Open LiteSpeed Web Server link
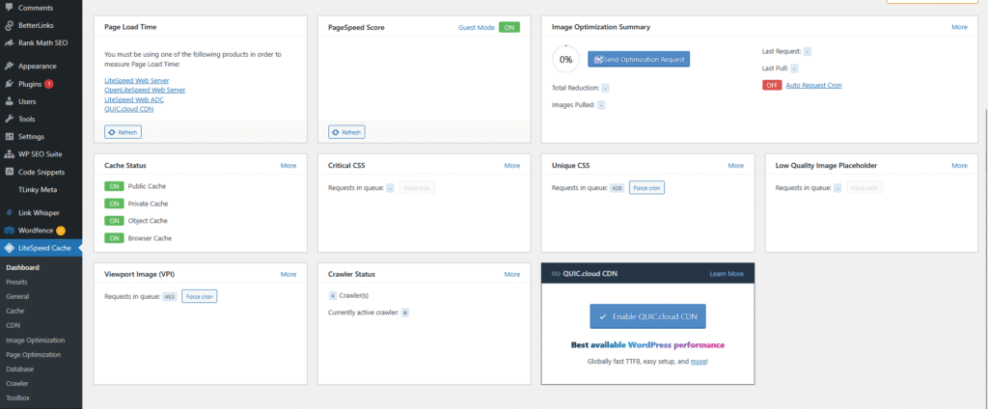The image size is (988, 409). coord(137,81)
